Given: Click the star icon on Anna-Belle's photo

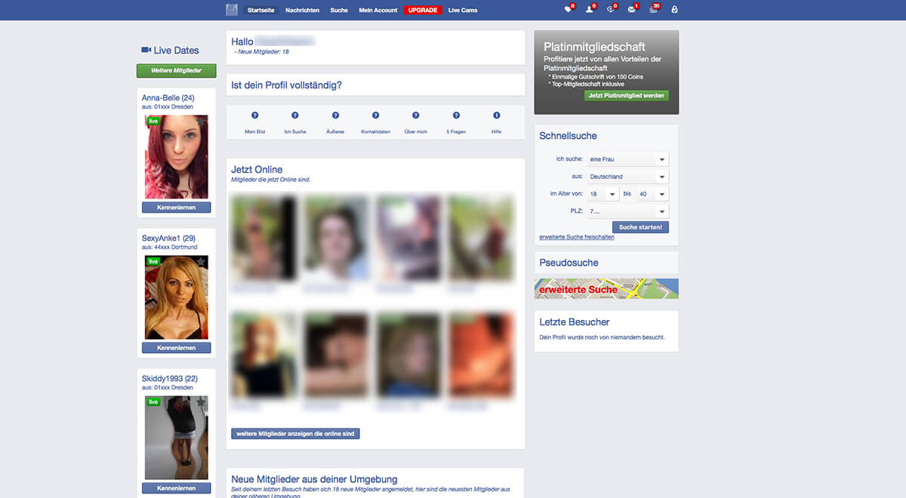Looking at the screenshot, I should point(201,121).
